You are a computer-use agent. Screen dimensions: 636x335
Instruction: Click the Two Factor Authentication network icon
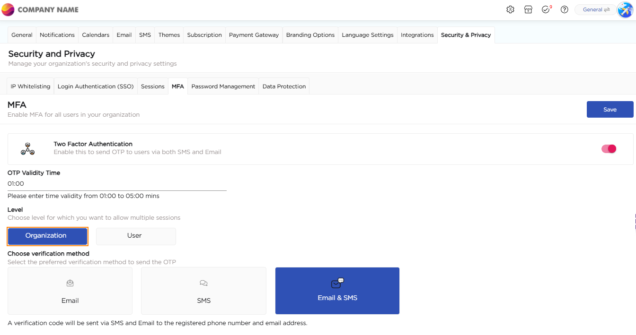tap(27, 148)
